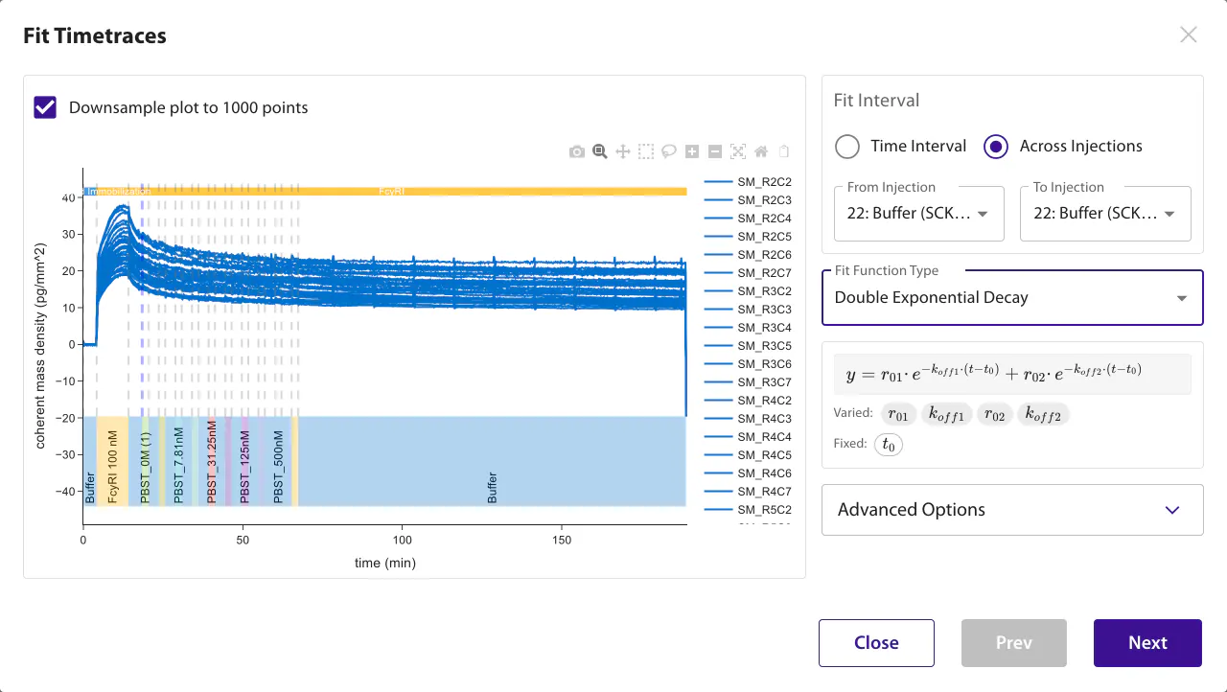This screenshot has width=1227, height=692.
Task: Click the r02 varied parameter chip
Action: coord(997,414)
